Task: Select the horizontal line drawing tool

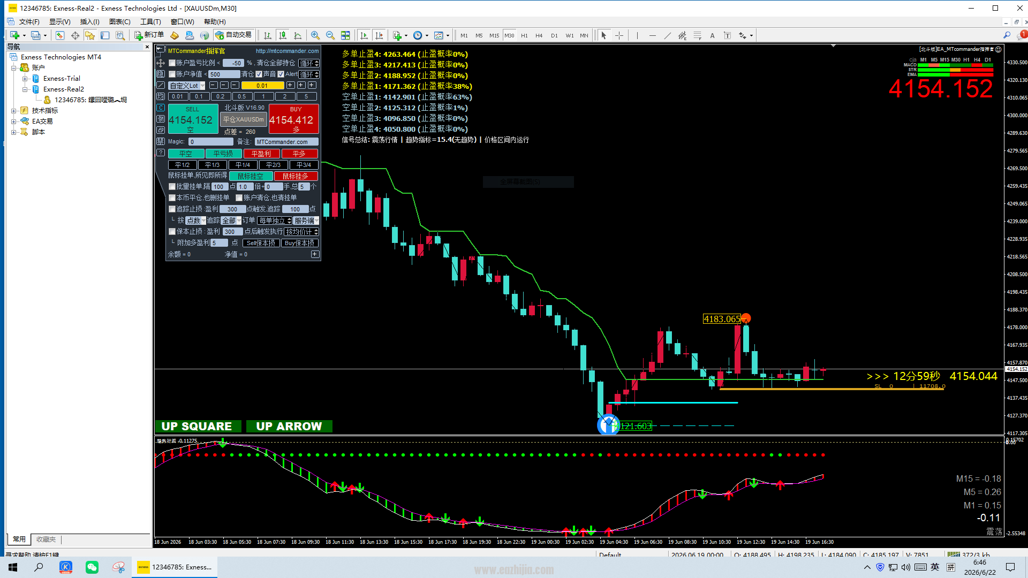Action: 652,35
